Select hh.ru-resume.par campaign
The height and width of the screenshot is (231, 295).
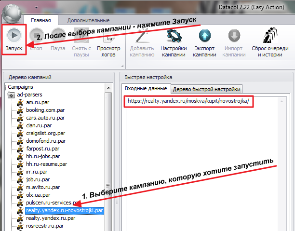coord(46,164)
